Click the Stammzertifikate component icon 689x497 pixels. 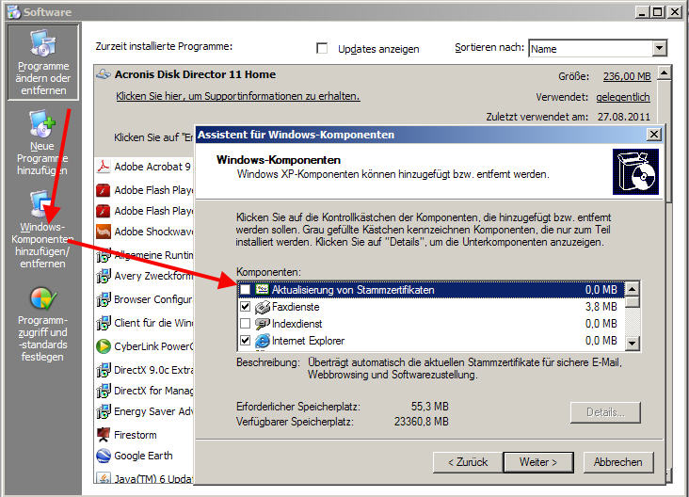pyautogui.click(x=263, y=289)
